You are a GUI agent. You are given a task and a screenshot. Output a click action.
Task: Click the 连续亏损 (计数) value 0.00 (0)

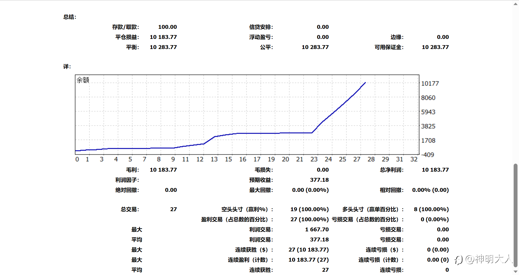point(438,260)
